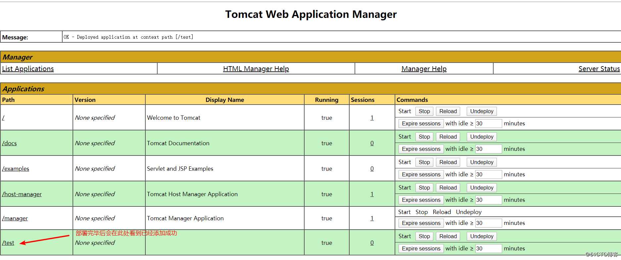Reload the /docs application
The width and height of the screenshot is (621, 260).
pyautogui.click(x=448, y=137)
